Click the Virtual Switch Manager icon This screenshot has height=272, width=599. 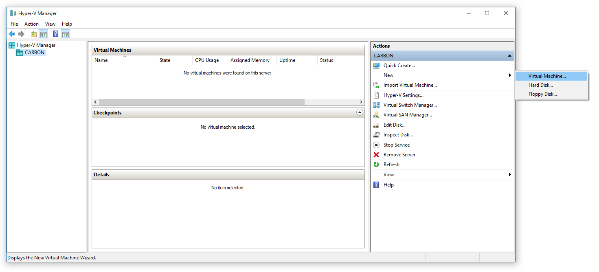coord(376,105)
